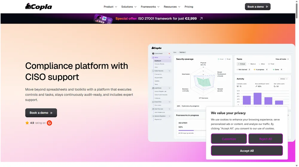Open the Resources dropdown menu
This screenshot has height=167, width=299.
(172, 7)
